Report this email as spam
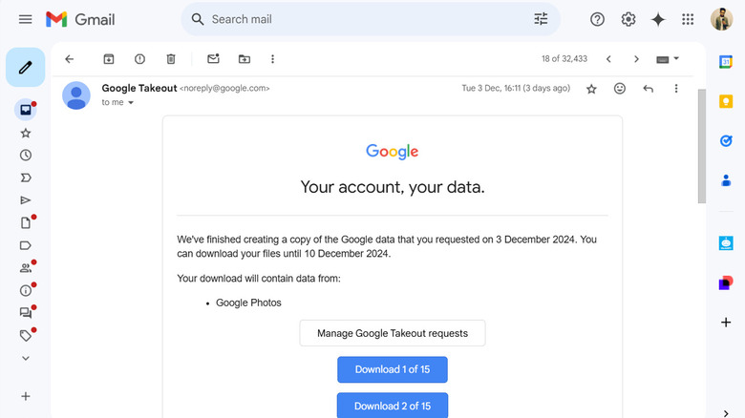 (139, 59)
